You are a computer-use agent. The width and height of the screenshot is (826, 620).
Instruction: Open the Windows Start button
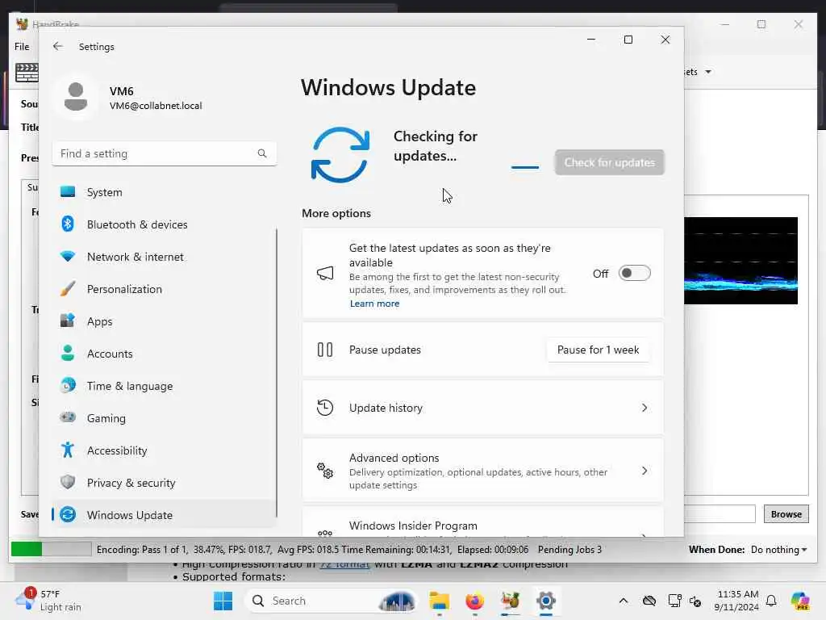click(223, 601)
